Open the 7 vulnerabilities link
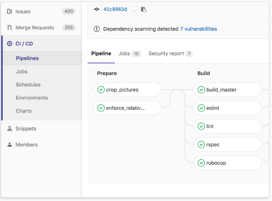The width and height of the screenshot is (272, 201). coord(198,29)
